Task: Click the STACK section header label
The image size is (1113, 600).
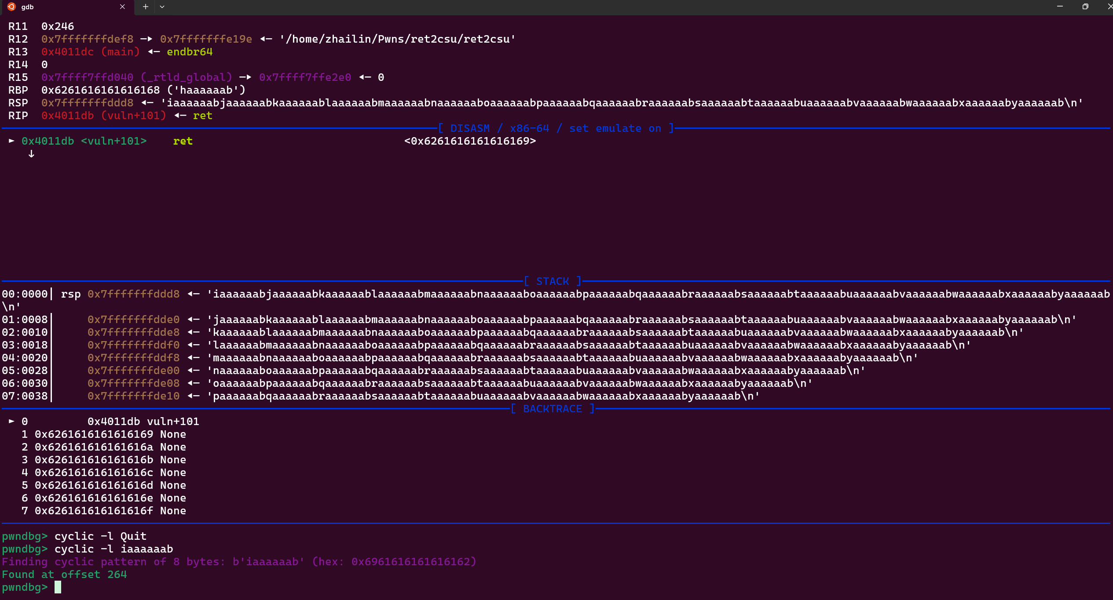Action: pyautogui.click(x=553, y=281)
